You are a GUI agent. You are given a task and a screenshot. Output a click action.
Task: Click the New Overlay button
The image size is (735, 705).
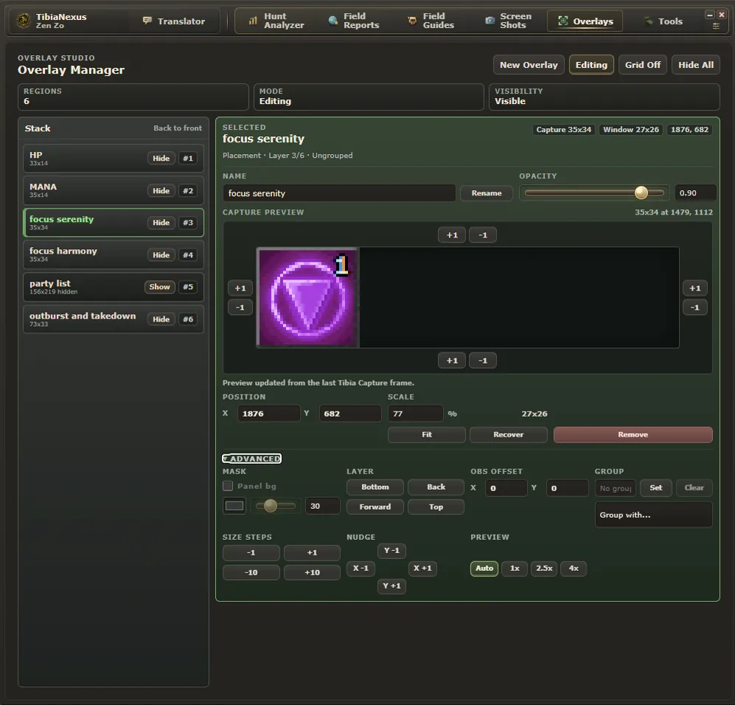pos(529,65)
